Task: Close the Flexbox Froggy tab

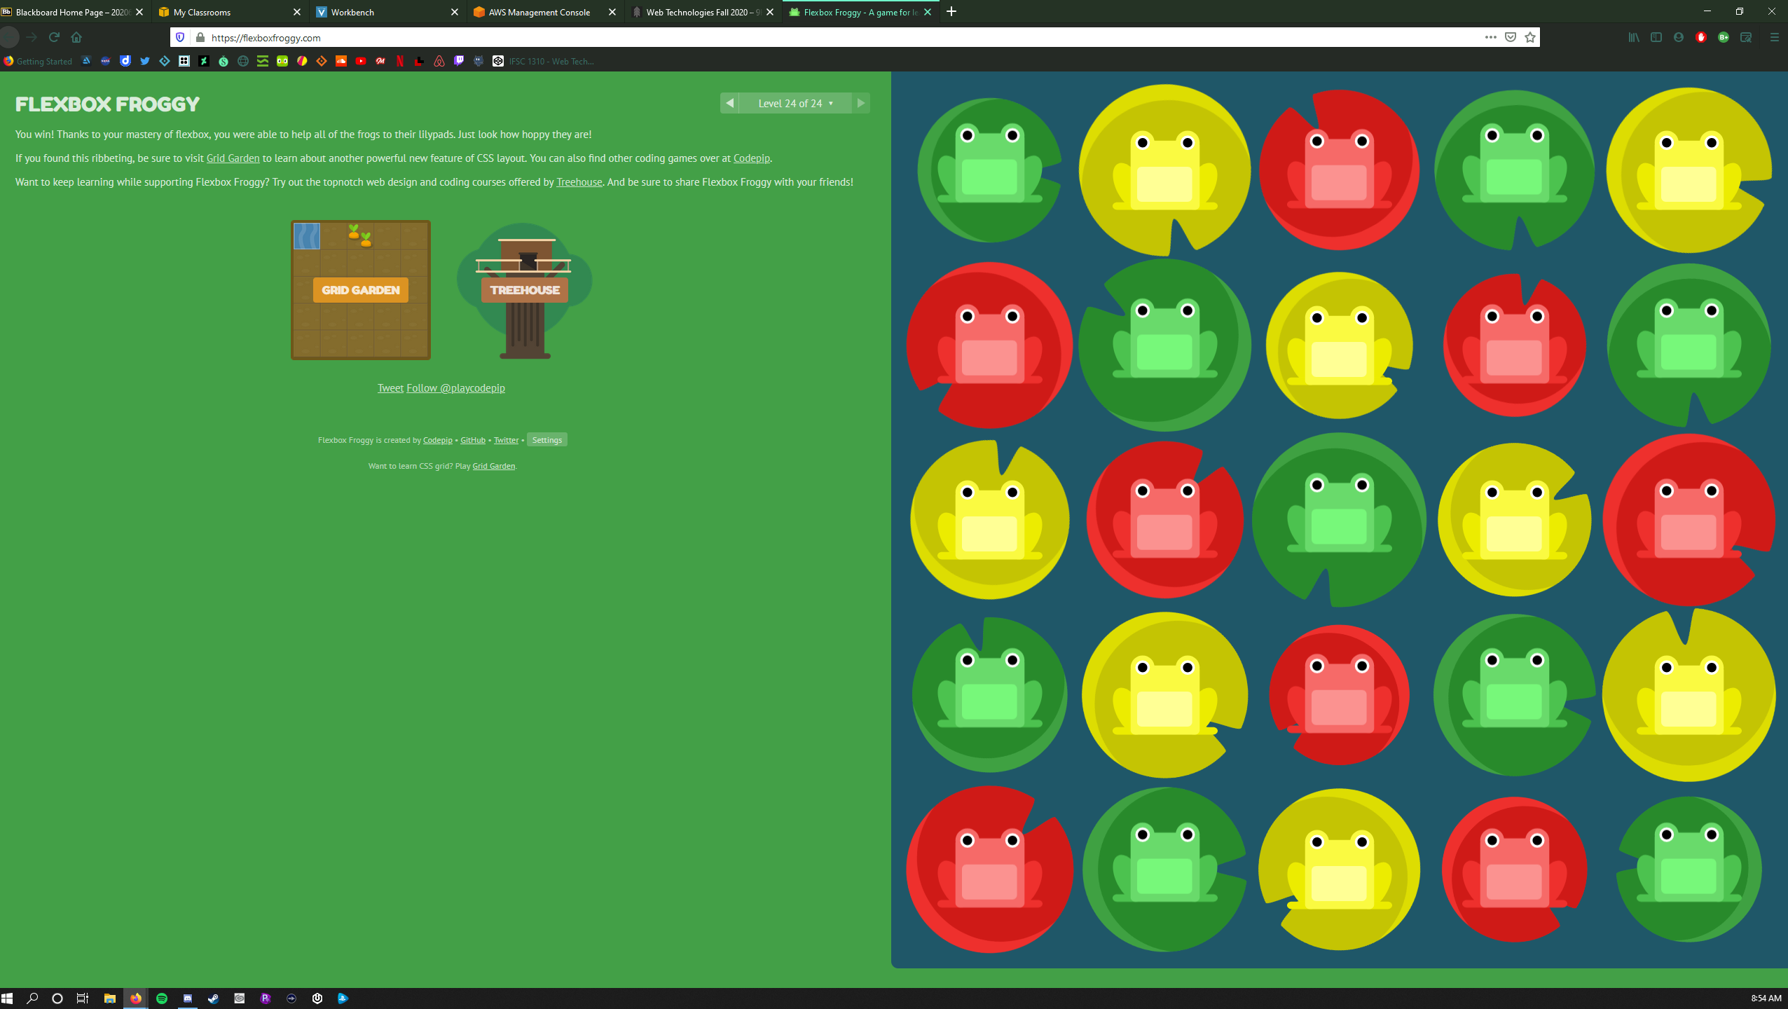Action: (x=928, y=12)
